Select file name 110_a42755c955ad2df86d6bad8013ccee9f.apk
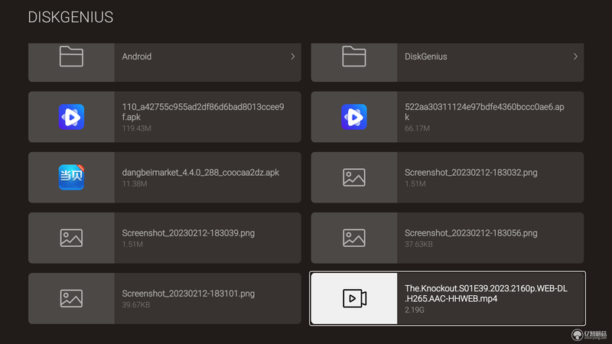The image size is (612, 344). coord(203,112)
